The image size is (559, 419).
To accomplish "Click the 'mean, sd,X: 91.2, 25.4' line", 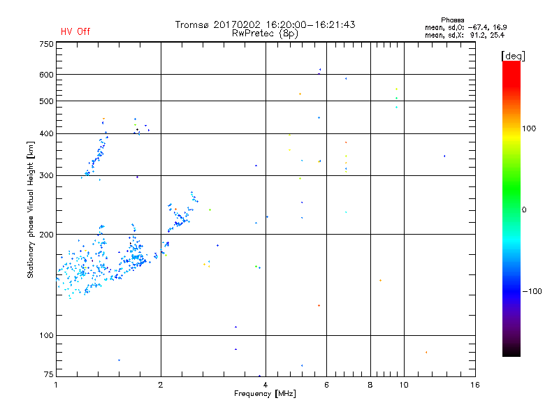I will coord(464,36).
